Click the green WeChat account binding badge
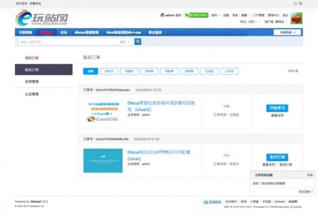318x221 pixels. tap(196, 15)
